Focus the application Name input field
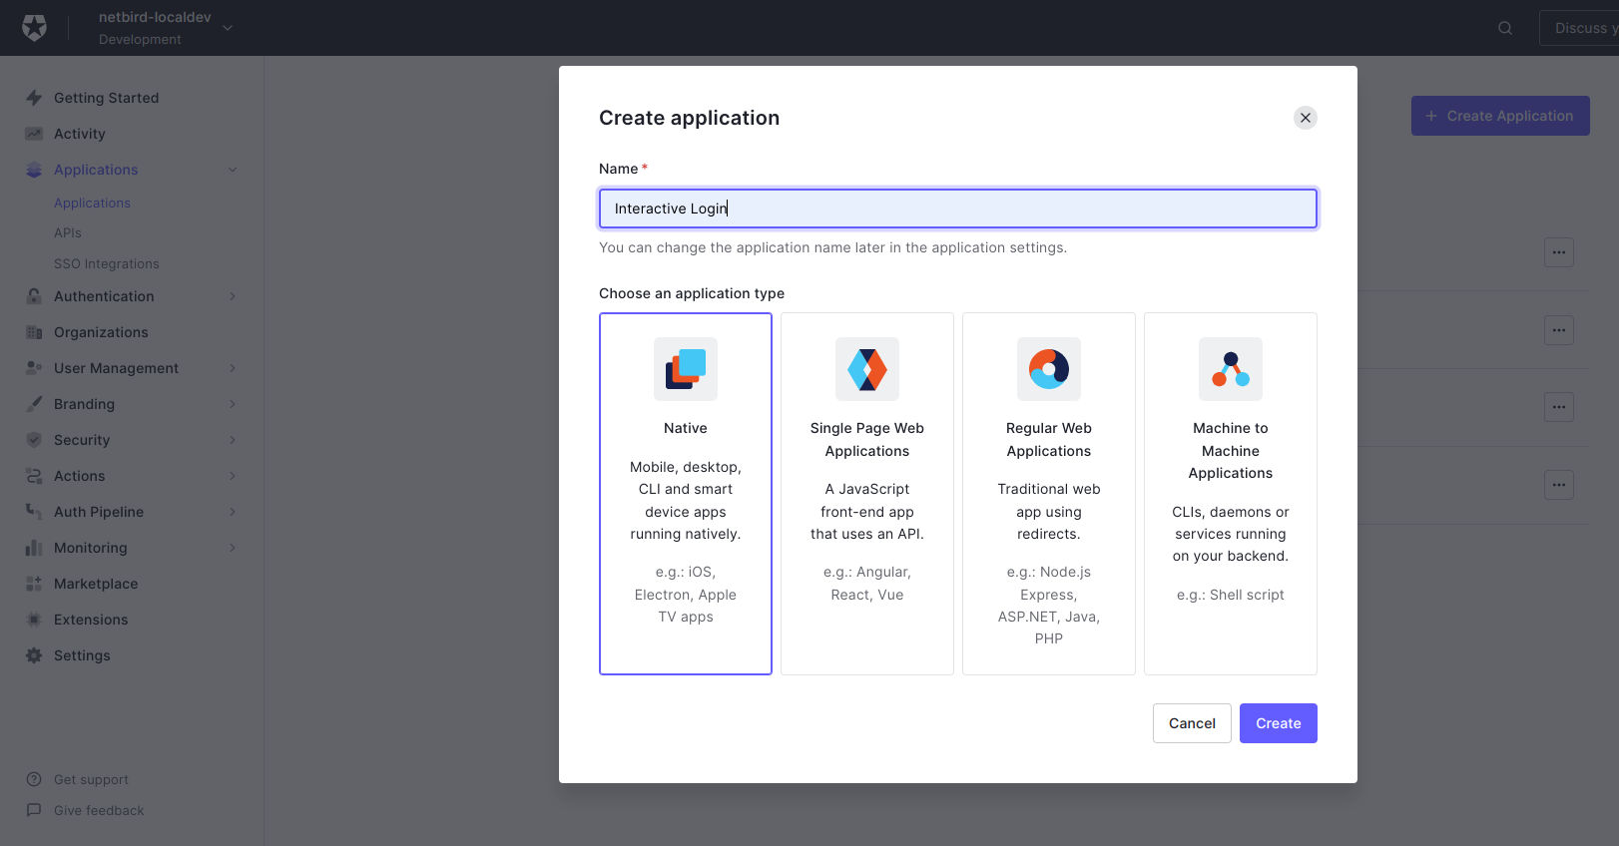The height and width of the screenshot is (846, 1619). 957,209
